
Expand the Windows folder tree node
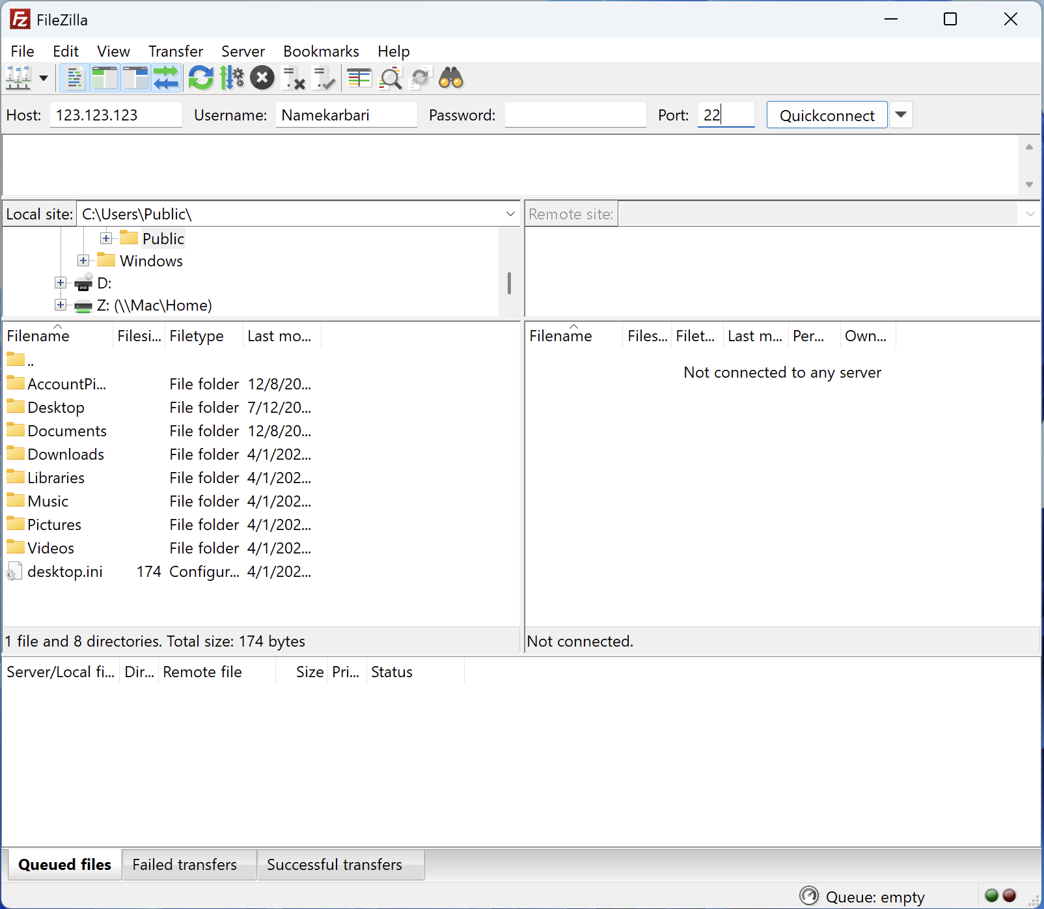point(83,260)
